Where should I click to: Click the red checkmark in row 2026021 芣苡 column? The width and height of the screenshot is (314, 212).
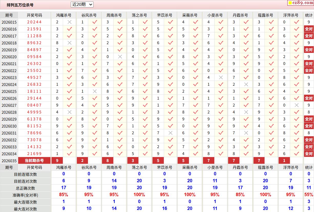tap(170, 64)
